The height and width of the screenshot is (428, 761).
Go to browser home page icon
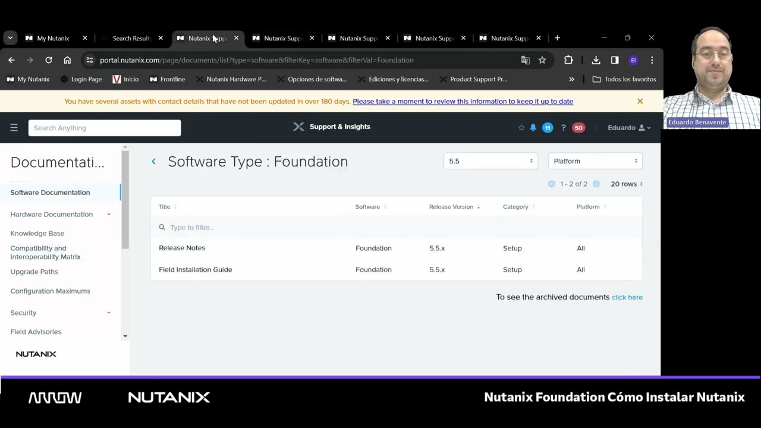coord(67,60)
